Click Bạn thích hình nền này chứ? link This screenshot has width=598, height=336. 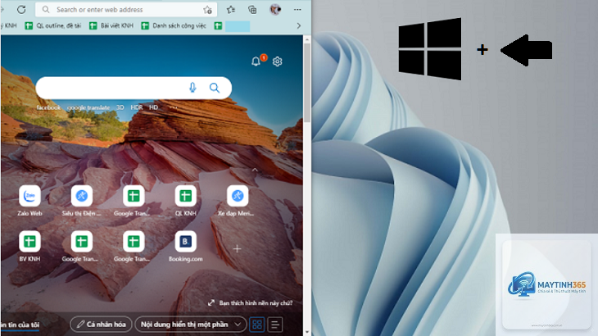256,303
